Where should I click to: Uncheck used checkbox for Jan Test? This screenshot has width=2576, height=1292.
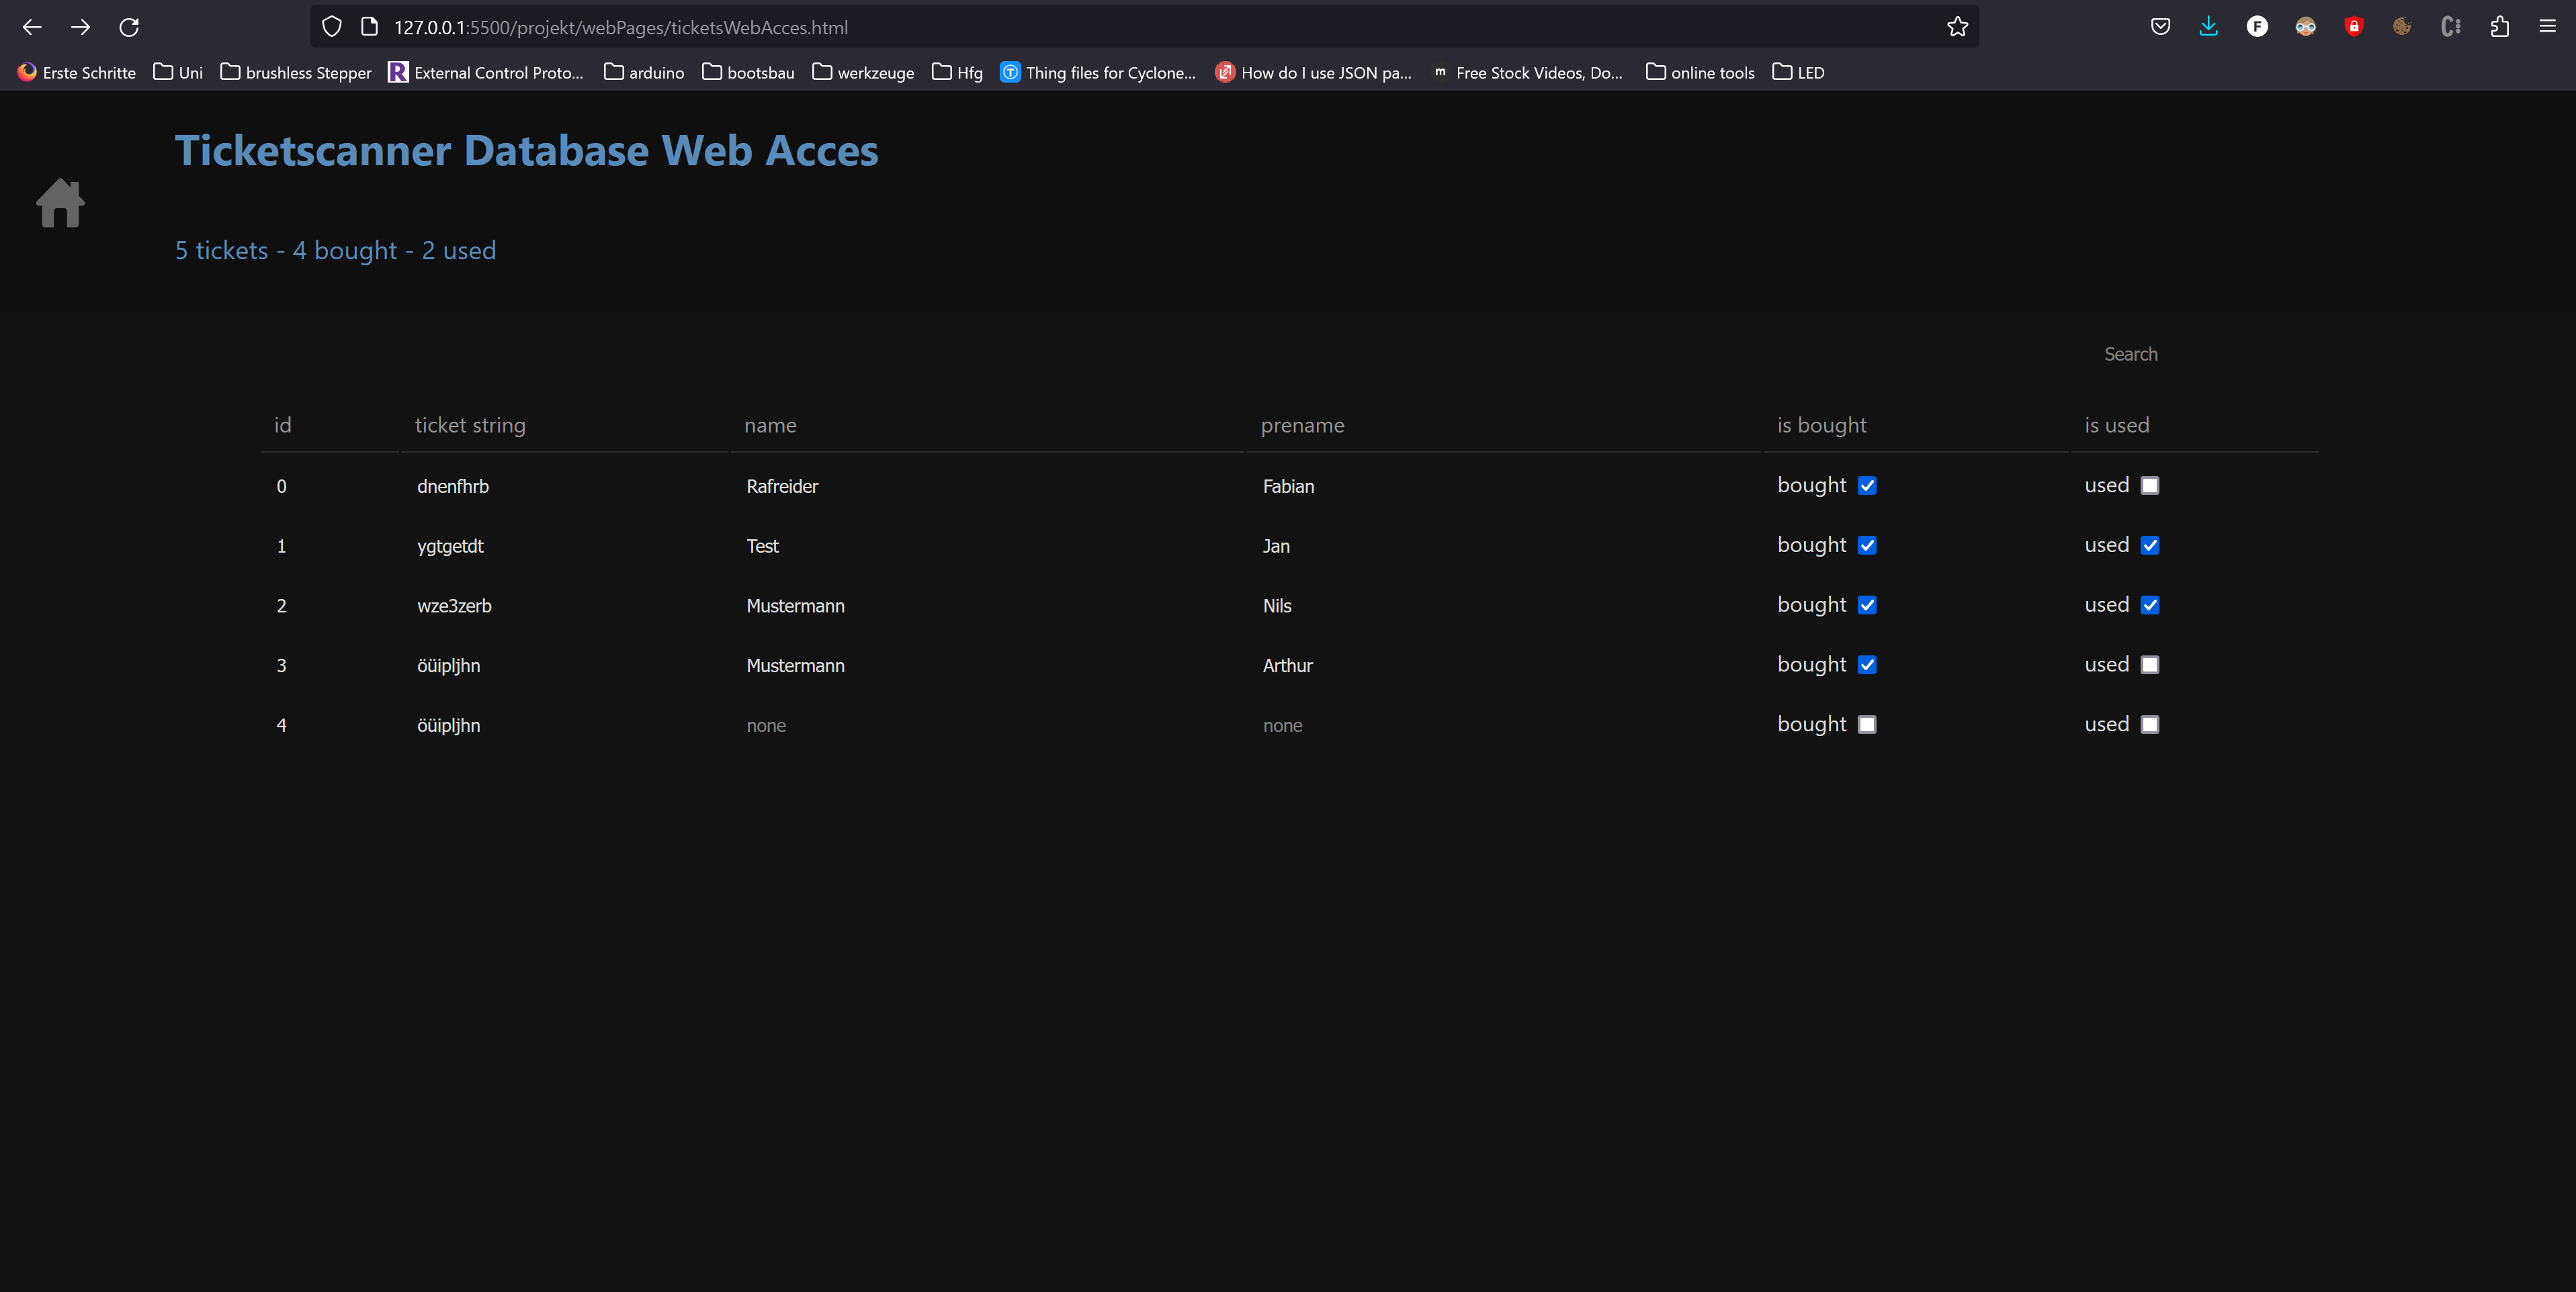2150,545
